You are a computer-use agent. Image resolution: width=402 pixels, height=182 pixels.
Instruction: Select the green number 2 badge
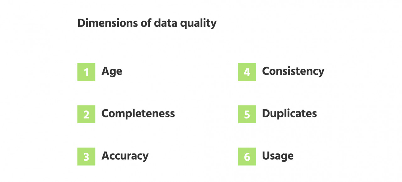point(86,114)
